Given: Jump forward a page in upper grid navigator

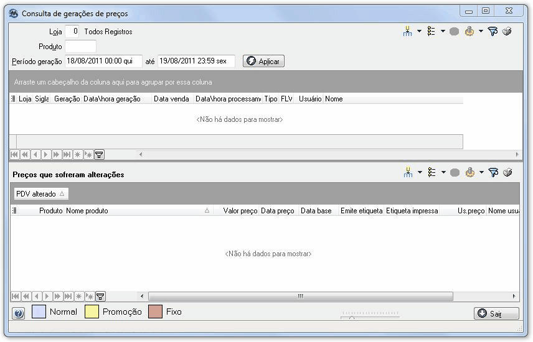Looking at the screenshot, I should click(57, 155).
